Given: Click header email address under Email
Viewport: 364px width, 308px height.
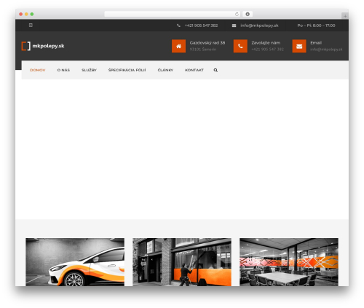Looking at the screenshot, I should coord(326,50).
